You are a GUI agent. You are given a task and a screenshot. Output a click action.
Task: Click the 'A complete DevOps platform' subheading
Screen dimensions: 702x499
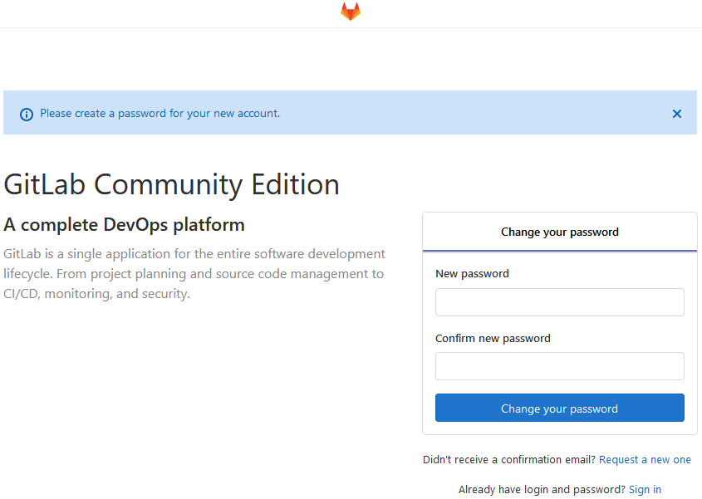(124, 224)
